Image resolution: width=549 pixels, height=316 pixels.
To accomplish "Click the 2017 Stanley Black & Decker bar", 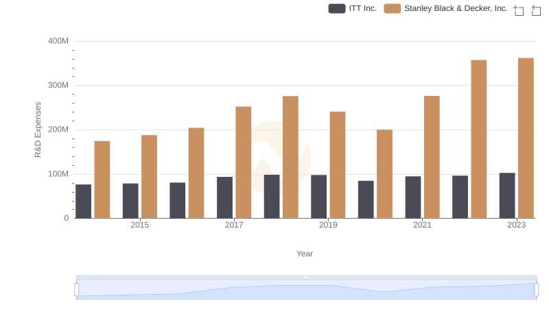I will (x=244, y=162).
